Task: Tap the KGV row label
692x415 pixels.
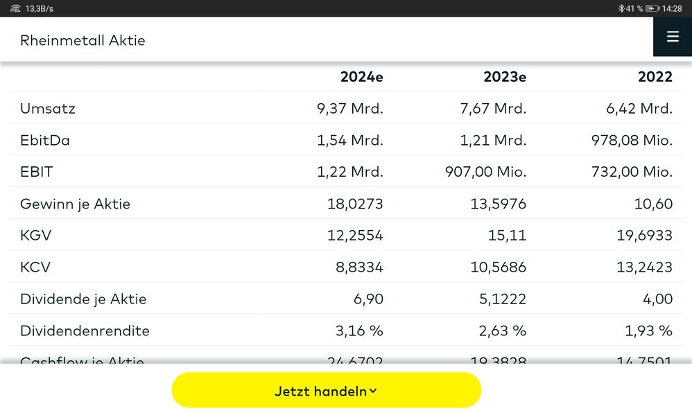Action: (36, 236)
